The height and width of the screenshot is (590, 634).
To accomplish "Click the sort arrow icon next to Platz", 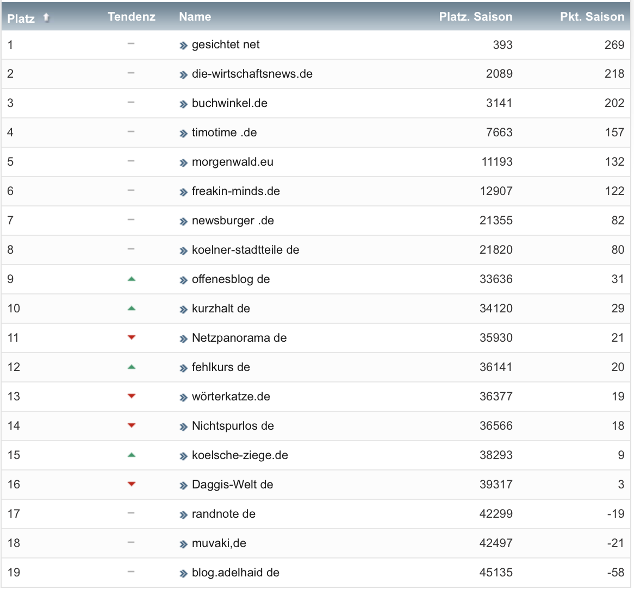I will point(46,17).
